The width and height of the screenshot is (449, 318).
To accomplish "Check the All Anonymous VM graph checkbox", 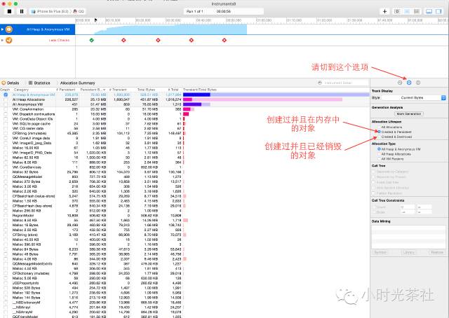I will tap(6, 104).
